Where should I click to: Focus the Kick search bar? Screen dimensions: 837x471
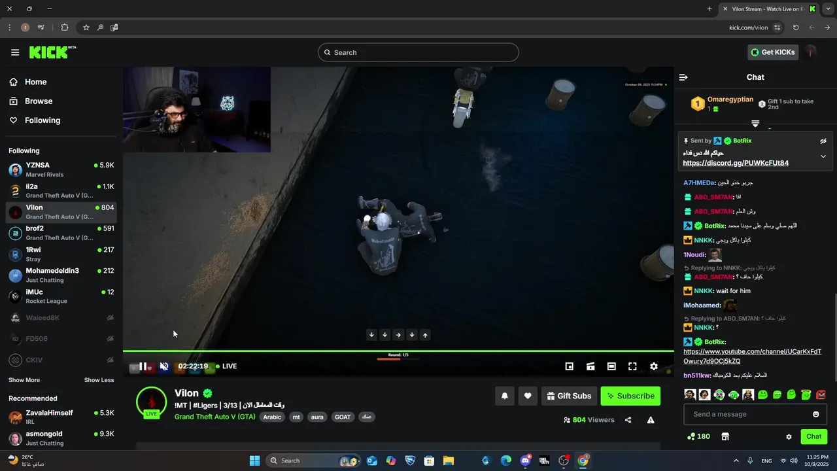click(x=418, y=52)
